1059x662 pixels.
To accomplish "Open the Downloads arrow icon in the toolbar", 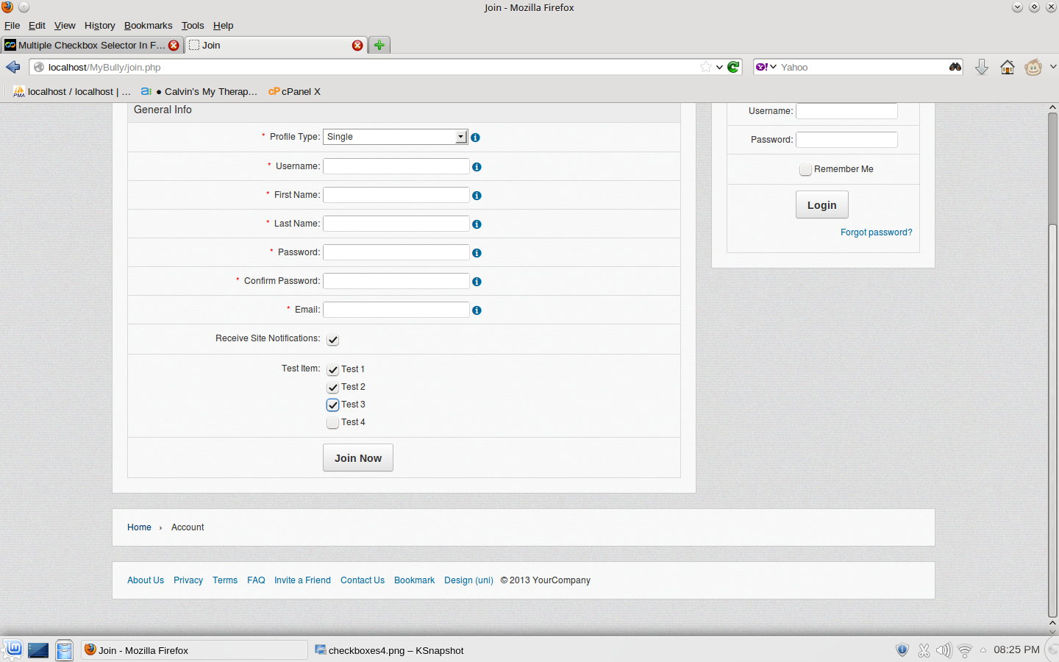I will click(981, 67).
